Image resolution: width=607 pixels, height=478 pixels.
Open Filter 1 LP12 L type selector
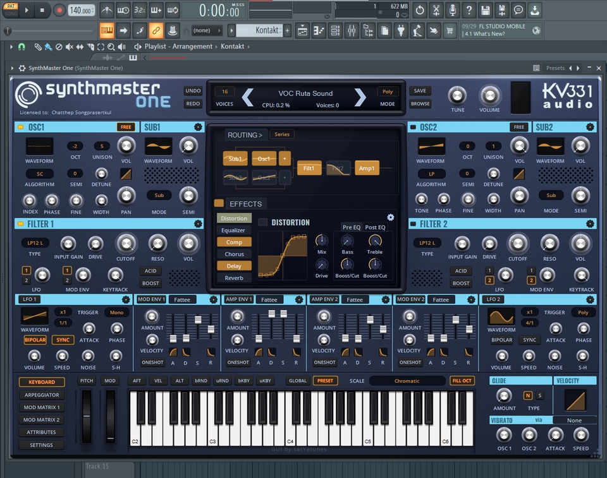(35, 243)
